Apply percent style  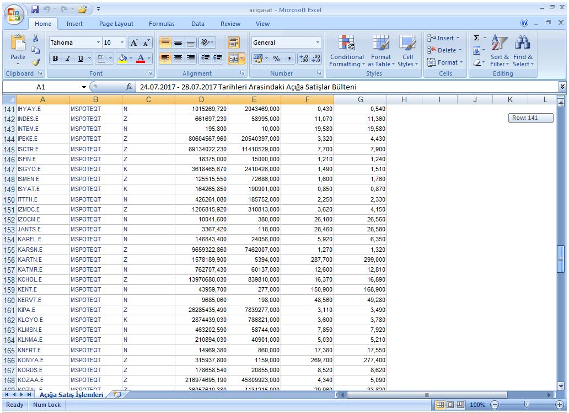tap(277, 58)
